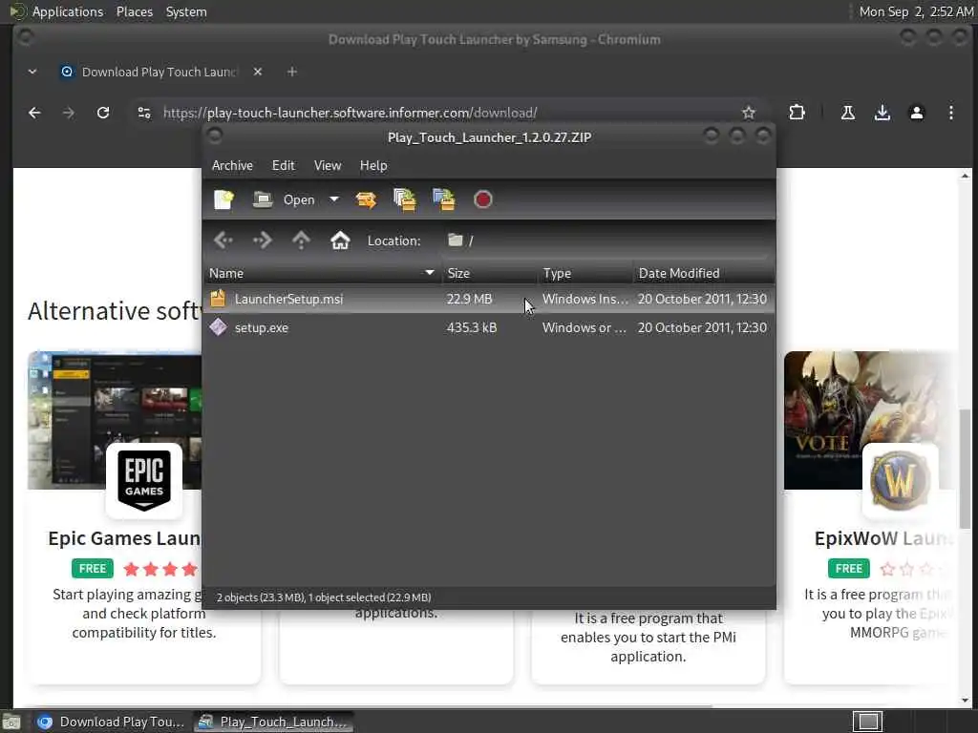Click the setup.exe file icon
Image resolution: width=978 pixels, height=733 pixels.
point(218,327)
